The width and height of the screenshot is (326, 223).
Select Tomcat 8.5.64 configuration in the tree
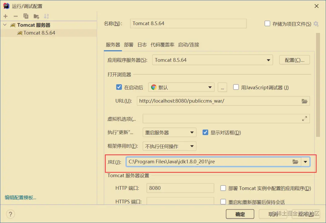pyautogui.click(x=48, y=33)
